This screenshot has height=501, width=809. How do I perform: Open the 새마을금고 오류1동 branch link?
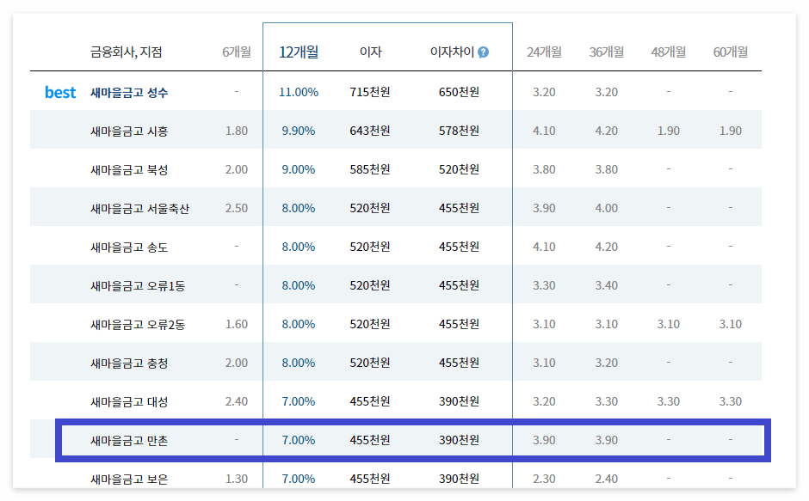click(x=138, y=285)
